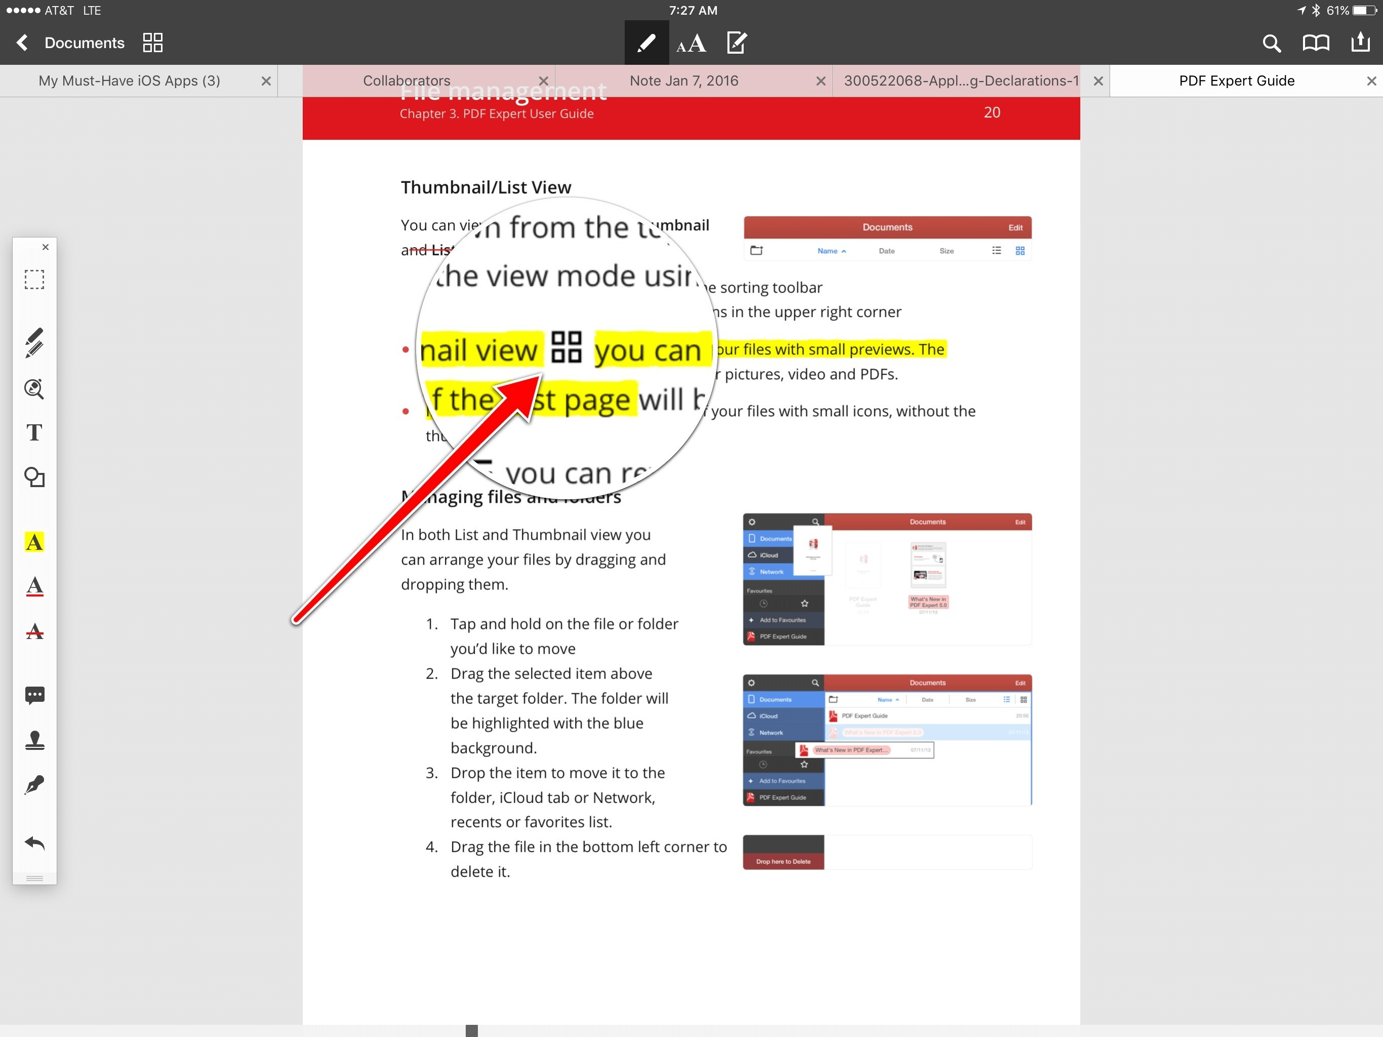This screenshot has height=1037, width=1383.
Task: Open the bookmarks book icon
Action: pyautogui.click(x=1316, y=43)
